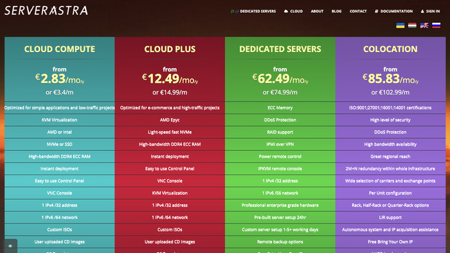This screenshot has width=450, height=253.
Task: Click 'or €74.99/m' text
Action: point(280,92)
